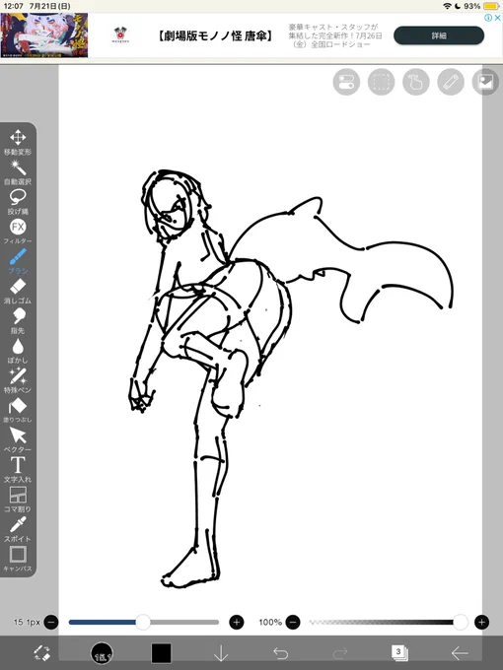Decrease opacity with minus button
Viewport: 503px width, 670px height.
click(x=293, y=622)
